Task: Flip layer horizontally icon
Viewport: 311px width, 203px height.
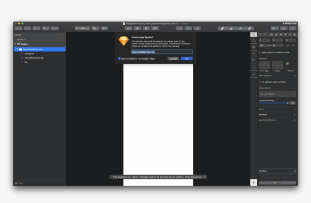Action: 288,46
